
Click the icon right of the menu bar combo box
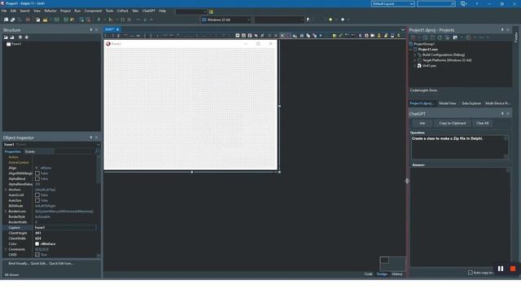point(212,11)
